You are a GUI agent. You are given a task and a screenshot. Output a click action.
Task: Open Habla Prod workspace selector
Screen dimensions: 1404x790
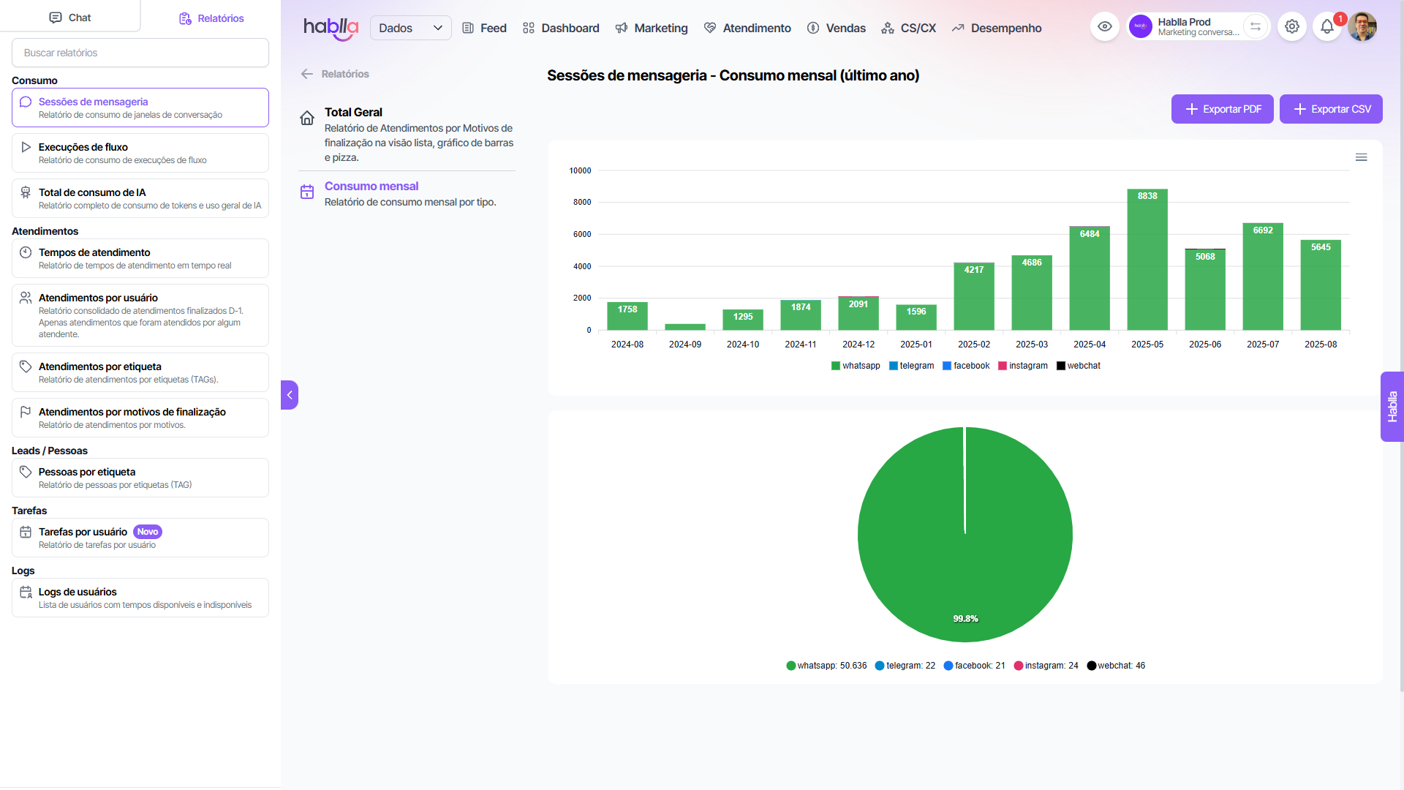[1185, 27]
